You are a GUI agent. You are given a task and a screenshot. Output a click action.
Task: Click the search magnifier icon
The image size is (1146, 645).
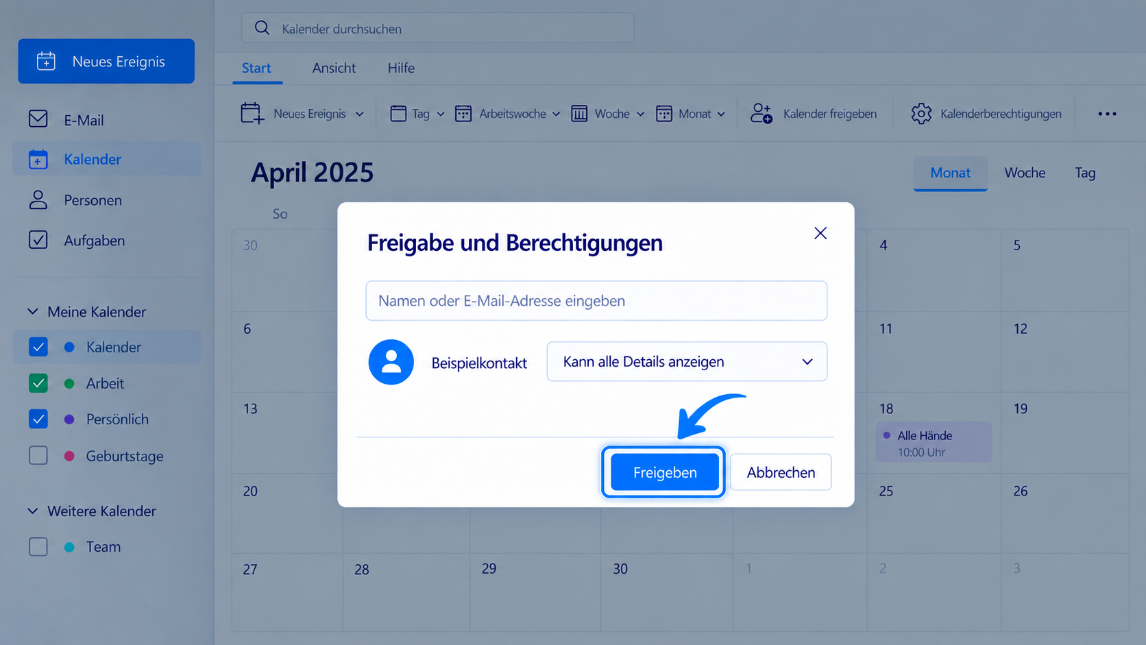(262, 28)
